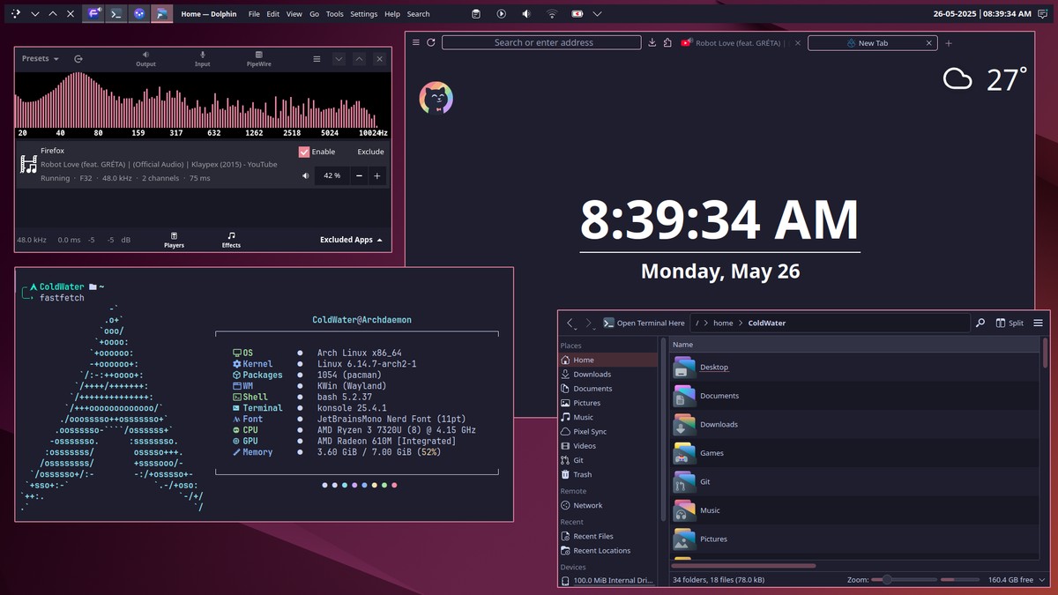Click the Wi-Fi icon in the system tray

point(551,14)
